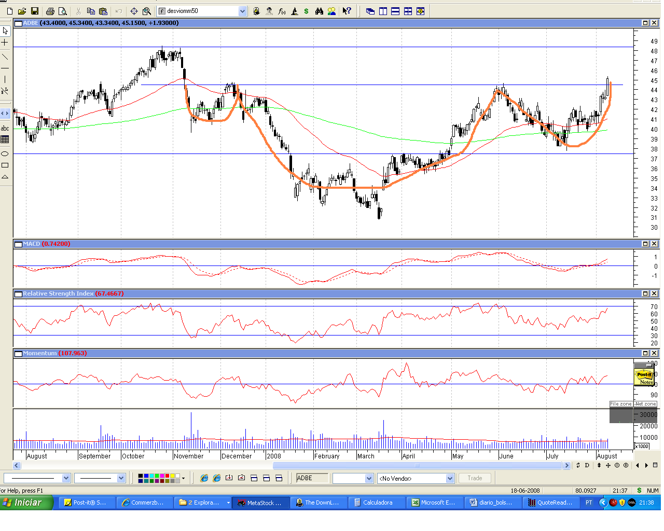
Task: Click the MACD panel title
Action: (32, 244)
